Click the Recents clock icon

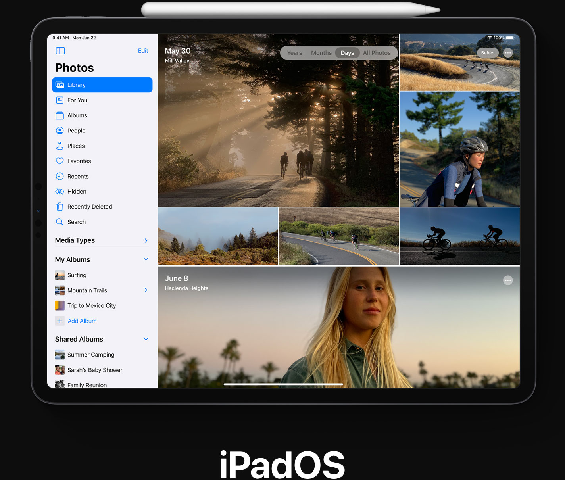60,176
